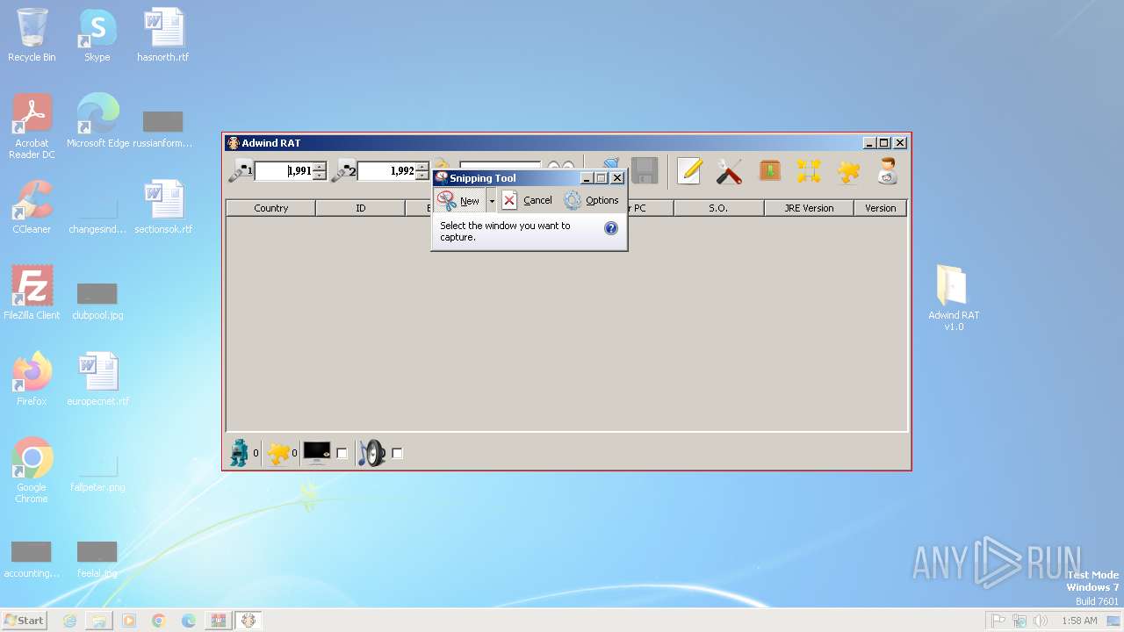Sort by Version column header
The height and width of the screenshot is (632, 1124).
pyautogui.click(x=880, y=208)
